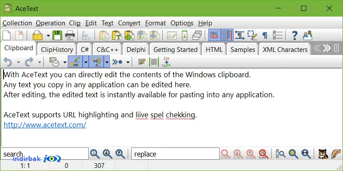Switch to the Getting Started tab
The height and width of the screenshot is (171, 343).
click(x=175, y=50)
